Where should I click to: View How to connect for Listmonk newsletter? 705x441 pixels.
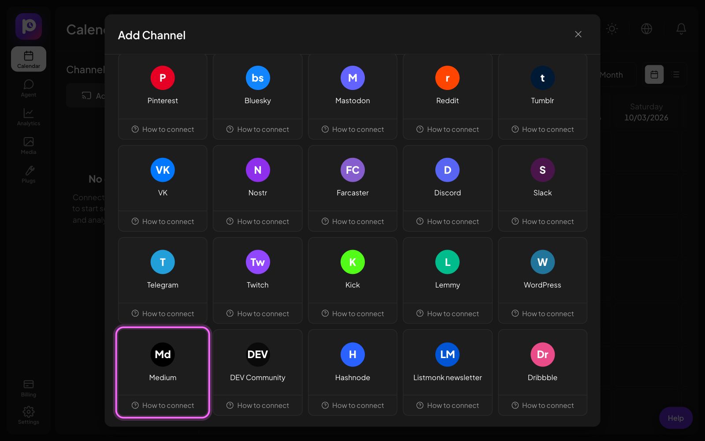click(448, 405)
